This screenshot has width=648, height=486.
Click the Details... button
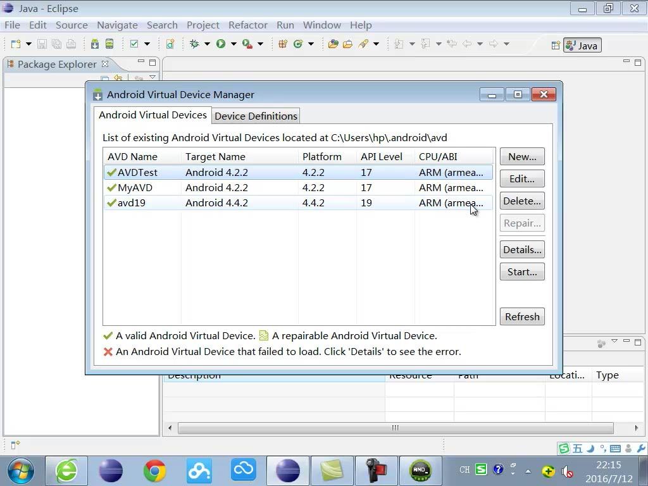pos(522,249)
